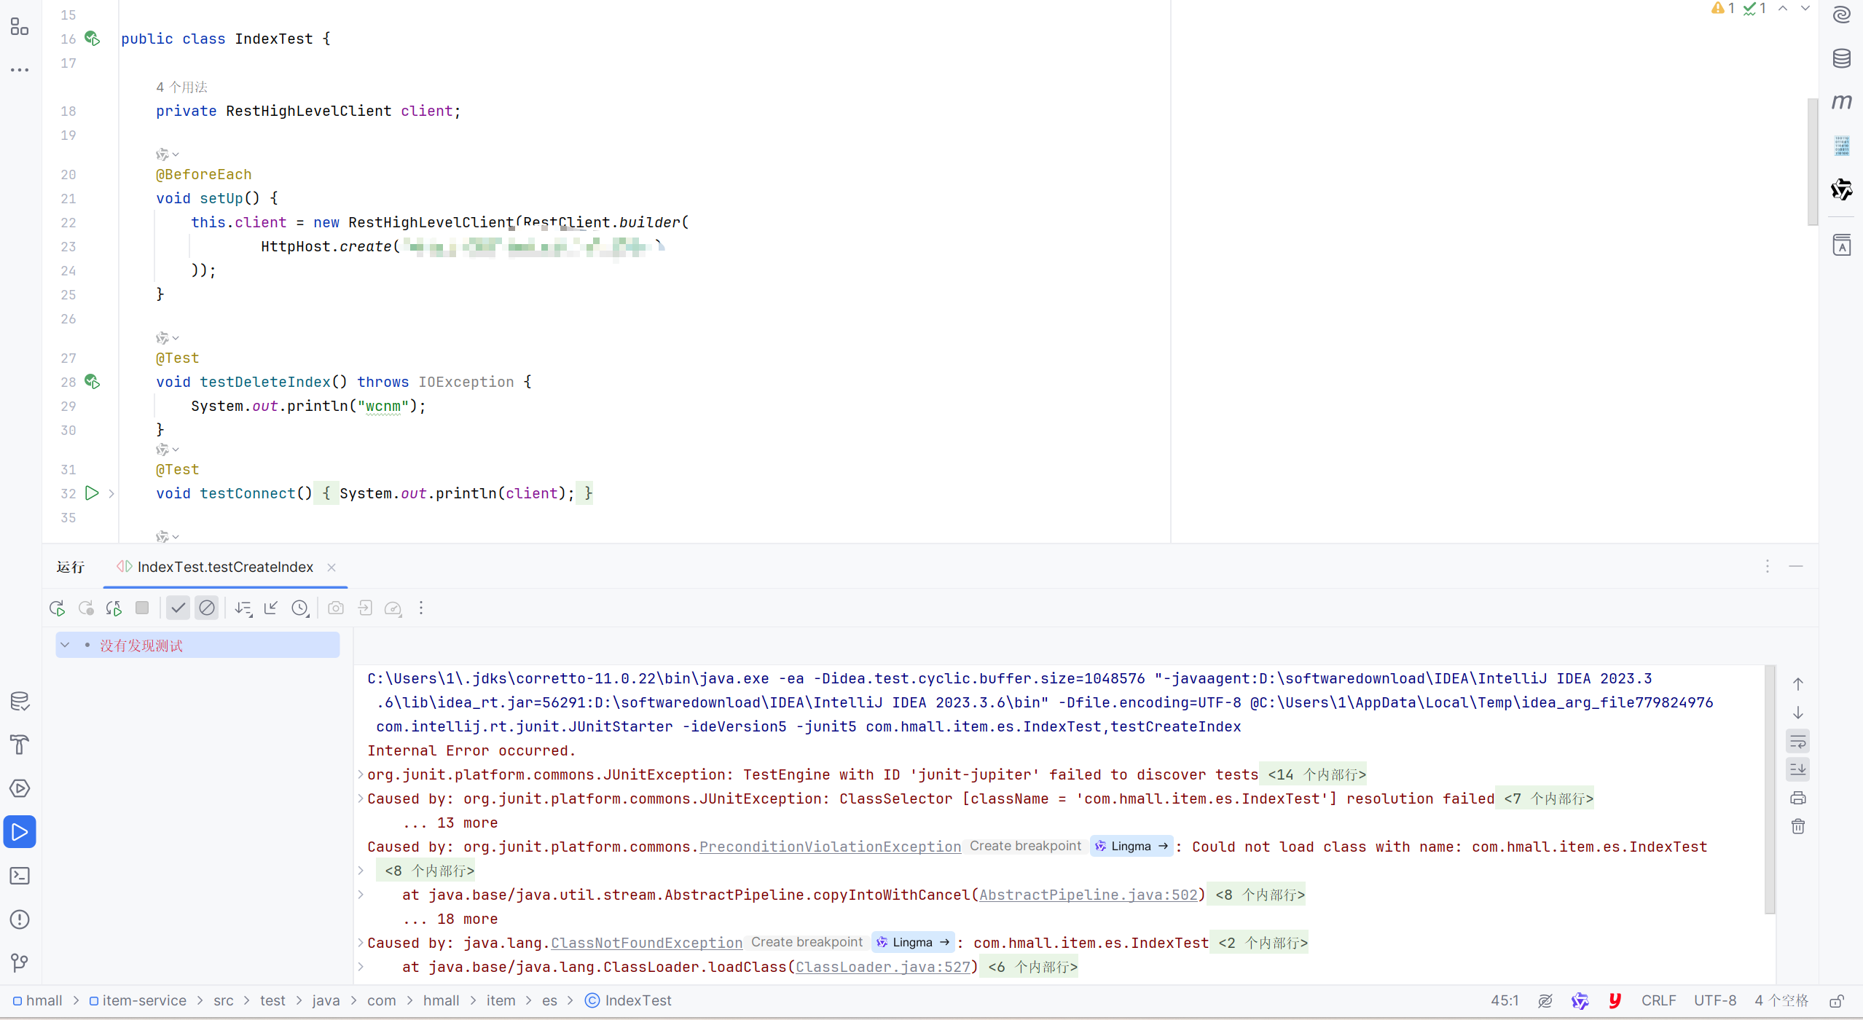Open the Database tool window on right sidebar
The height and width of the screenshot is (1020, 1863).
point(1841,58)
